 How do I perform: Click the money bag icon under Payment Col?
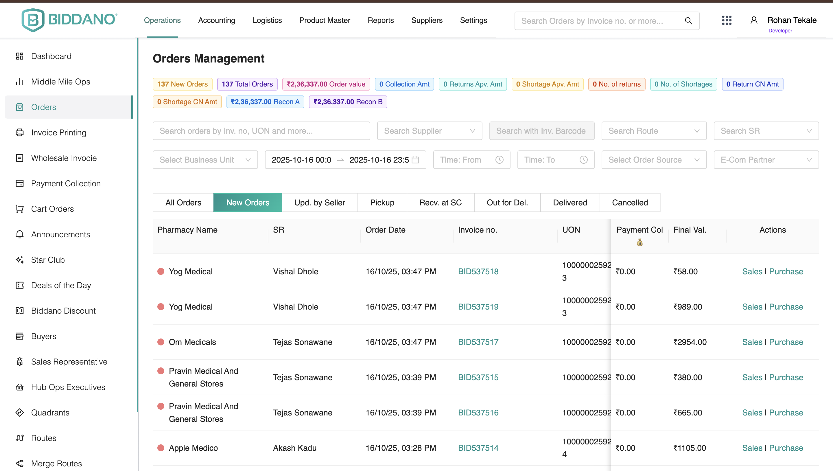click(x=640, y=242)
